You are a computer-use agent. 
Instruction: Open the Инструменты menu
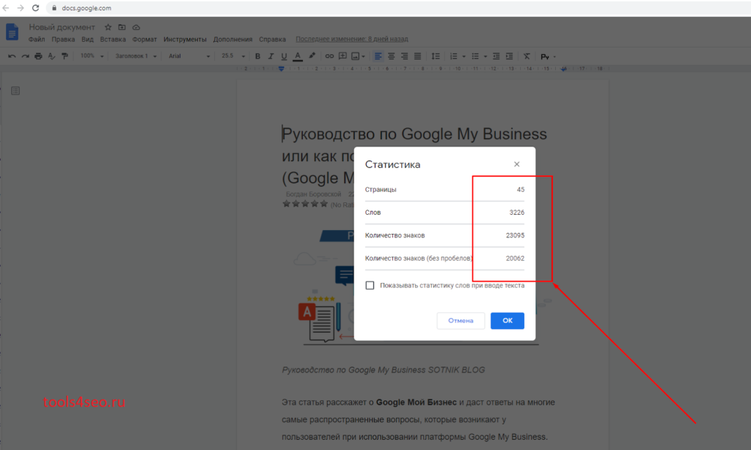click(x=185, y=40)
